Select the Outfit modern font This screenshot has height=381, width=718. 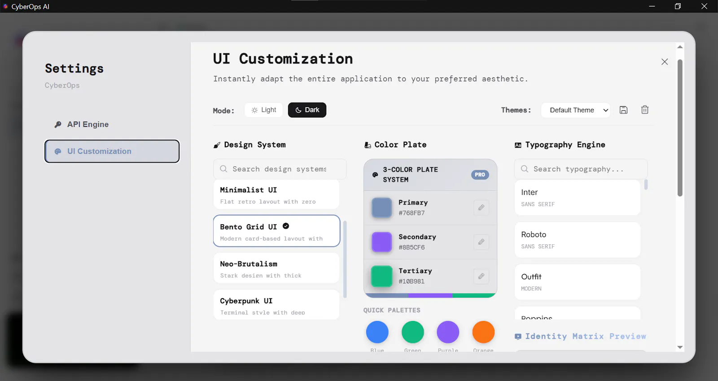coord(577,282)
